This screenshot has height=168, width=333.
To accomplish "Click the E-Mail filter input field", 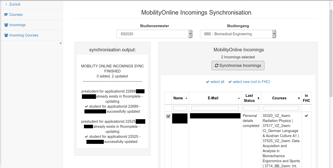I will pos(215,108).
